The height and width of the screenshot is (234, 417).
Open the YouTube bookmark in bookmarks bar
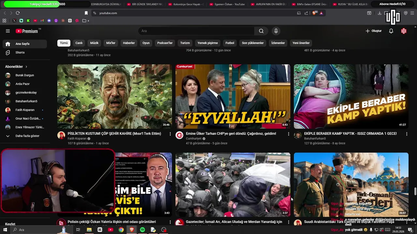point(35,20)
